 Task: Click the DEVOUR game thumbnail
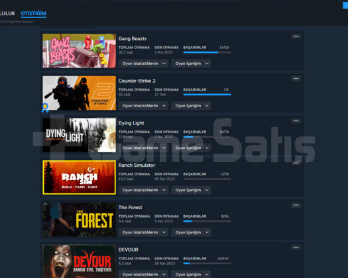click(x=80, y=261)
